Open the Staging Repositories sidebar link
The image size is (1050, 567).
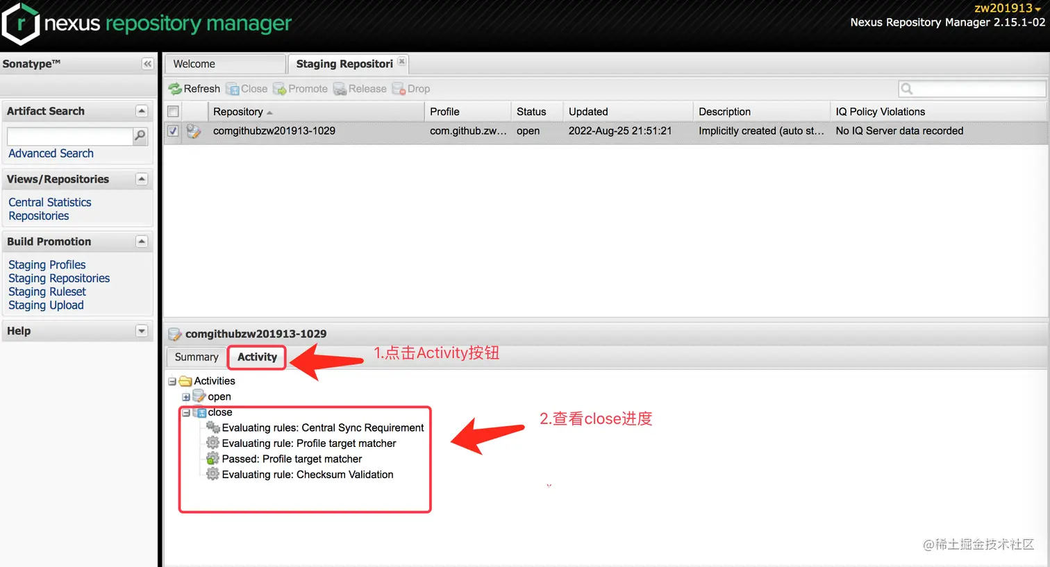click(x=59, y=278)
